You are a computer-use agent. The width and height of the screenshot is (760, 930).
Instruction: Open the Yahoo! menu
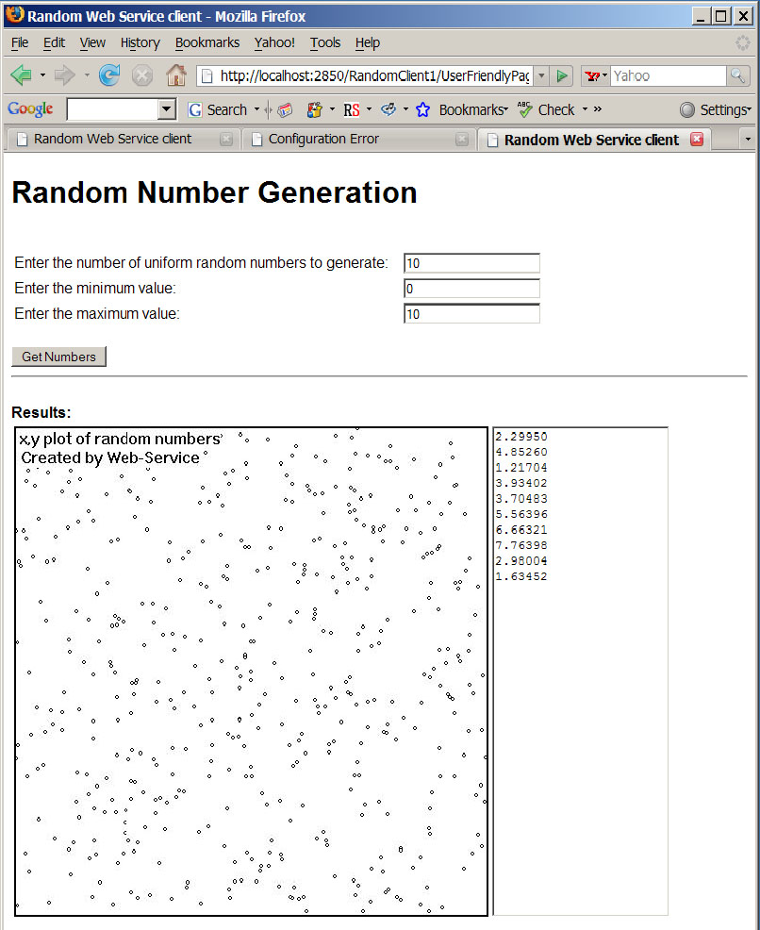274,42
